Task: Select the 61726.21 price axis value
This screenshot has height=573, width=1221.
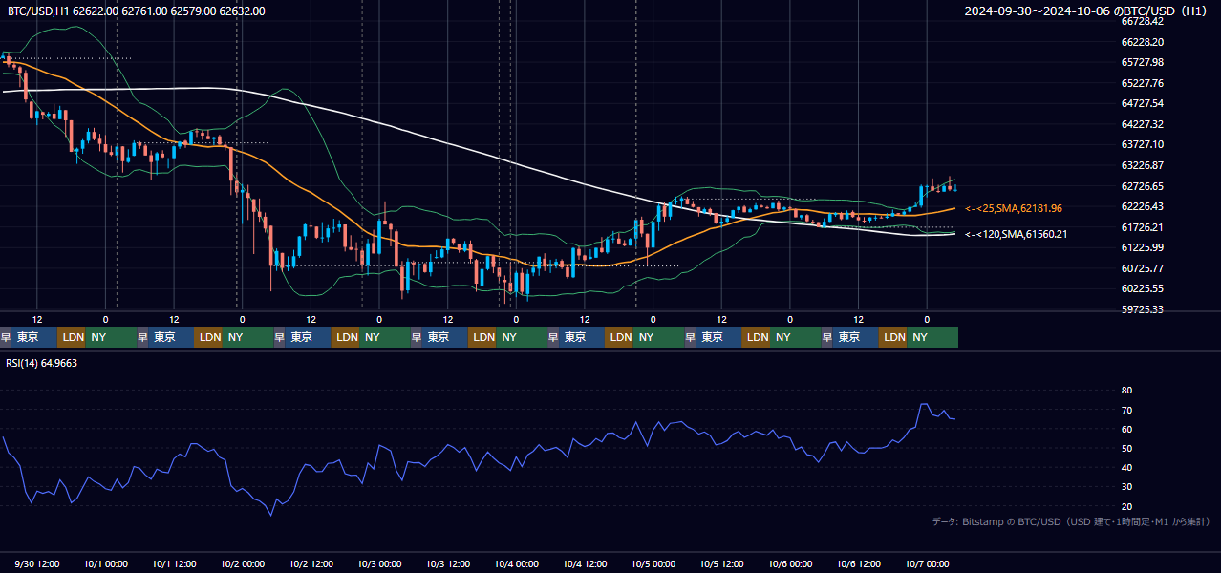Action: click(x=1142, y=227)
